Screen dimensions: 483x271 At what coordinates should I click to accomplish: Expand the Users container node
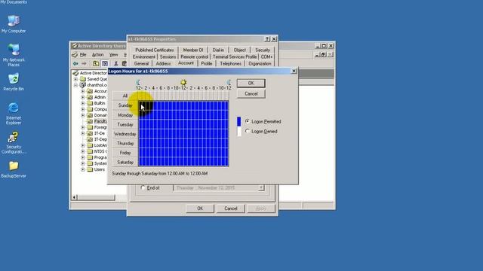pos(82,169)
